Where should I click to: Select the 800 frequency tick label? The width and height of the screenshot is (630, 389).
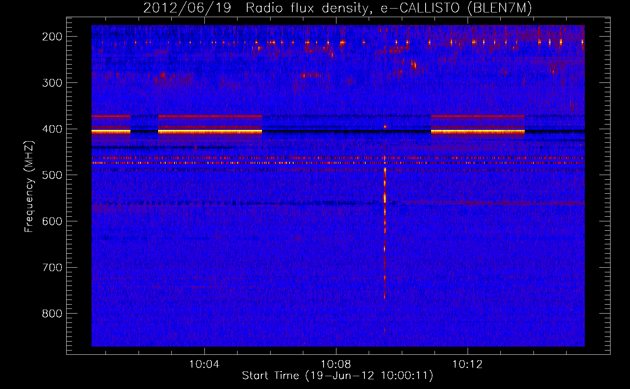[52, 314]
